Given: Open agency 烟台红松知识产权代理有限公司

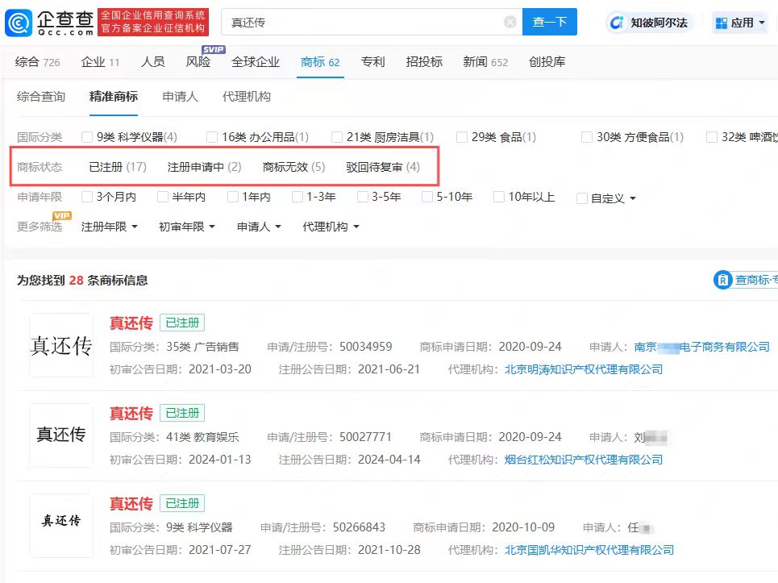Looking at the screenshot, I should pyautogui.click(x=584, y=460).
